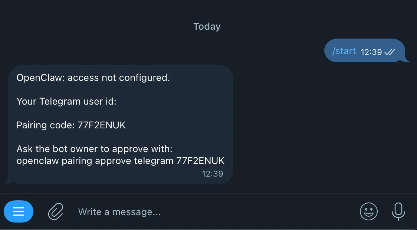This screenshot has height=230, width=417.
Task: Click the "Your Telegram user id:" line
Action: [66, 101]
